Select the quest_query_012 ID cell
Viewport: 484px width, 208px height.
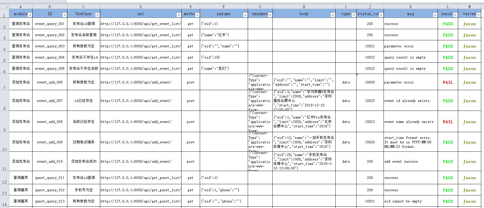click(50, 190)
